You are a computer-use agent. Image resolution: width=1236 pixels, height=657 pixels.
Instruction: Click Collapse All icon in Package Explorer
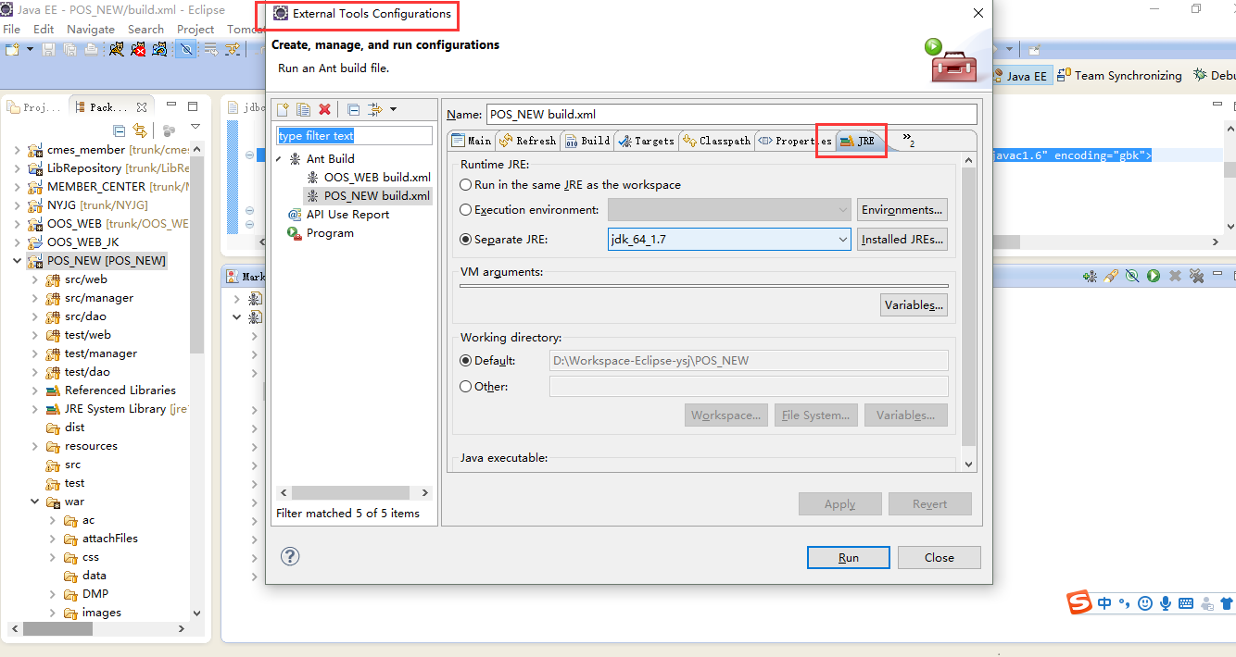pyautogui.click(x=119, y=130)
